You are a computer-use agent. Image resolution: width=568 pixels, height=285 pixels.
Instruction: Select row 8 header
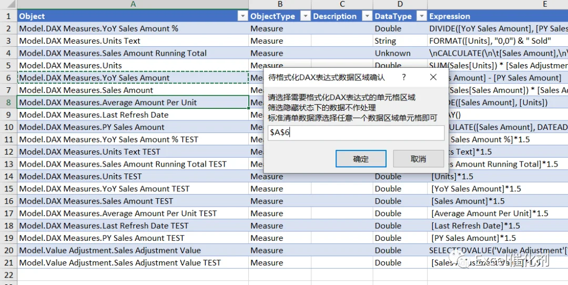8,103
